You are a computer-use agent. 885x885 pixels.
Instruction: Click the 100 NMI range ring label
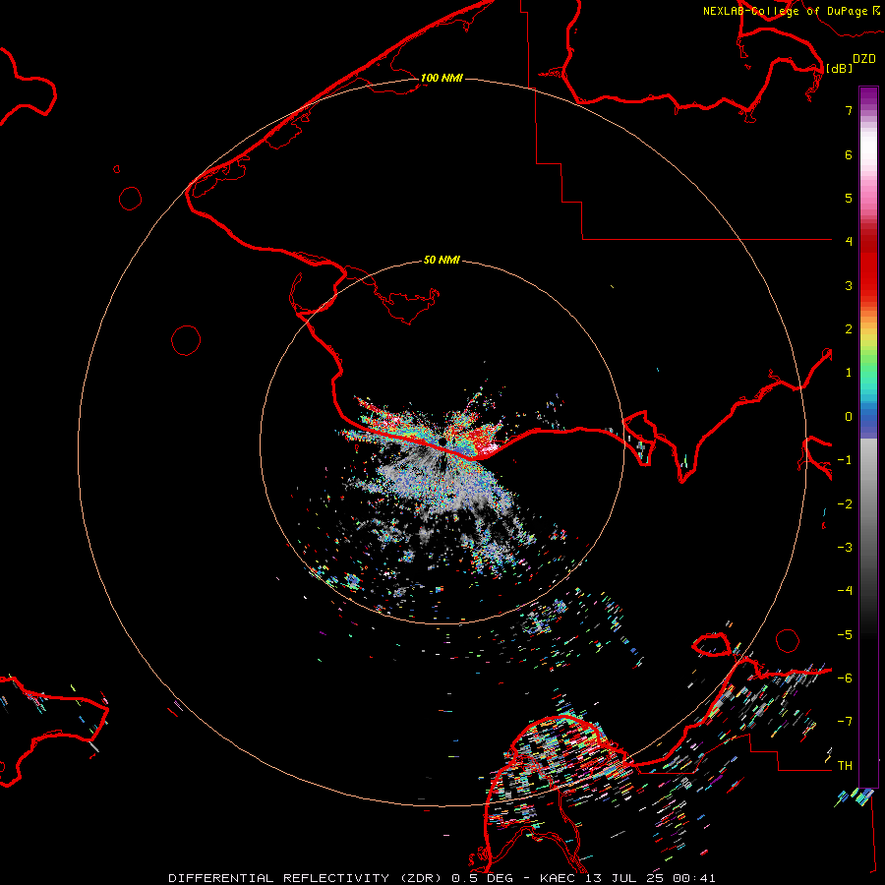point(442,78)
